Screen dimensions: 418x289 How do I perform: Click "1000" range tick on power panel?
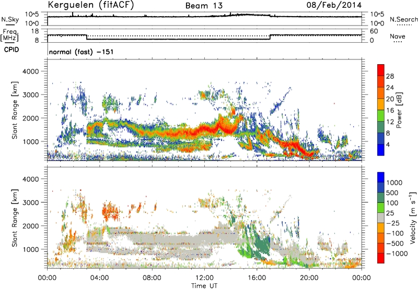[31, 141]
